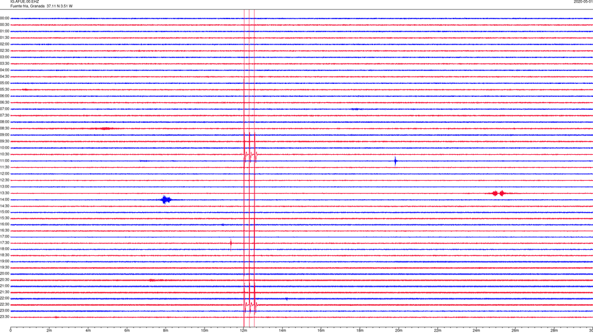The image size is (593, 333).
Task: Click the 4m x-axis tick label
Action: (x=88, y=331)
